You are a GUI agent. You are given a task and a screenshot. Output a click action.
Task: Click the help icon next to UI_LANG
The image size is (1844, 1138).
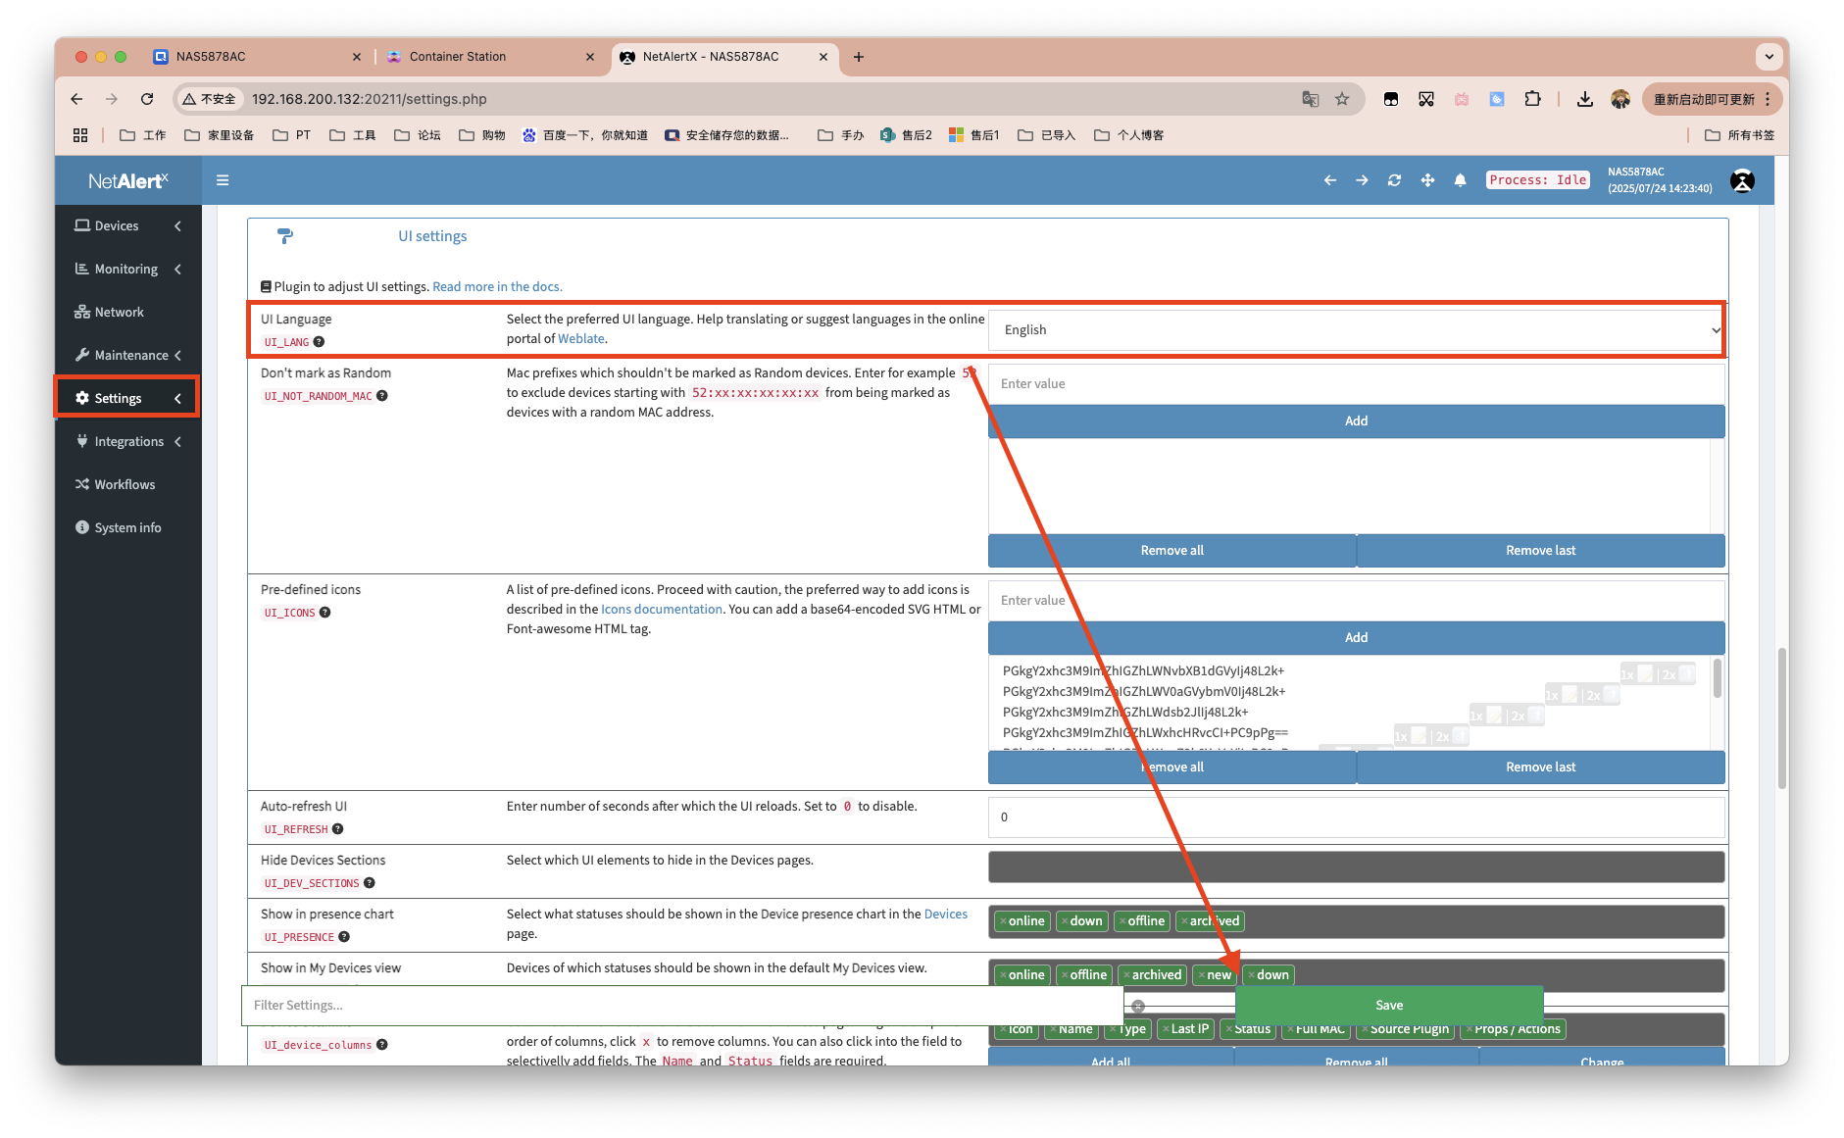point(319,342)
